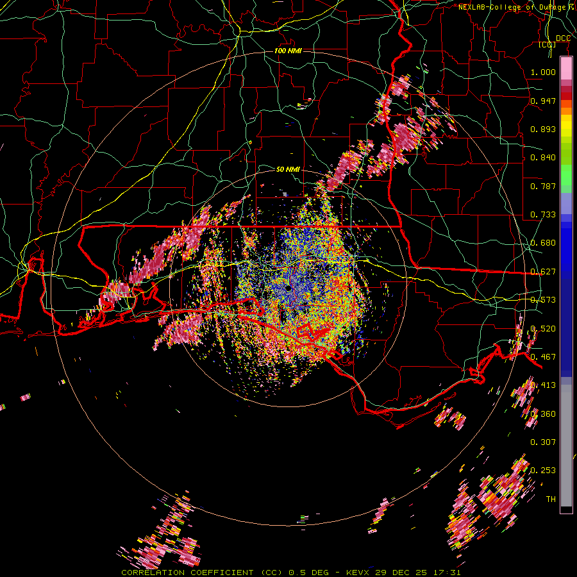Screen dimensions: 577x577
Task: Select the 0.520 scale value
Action: point(543,329)
